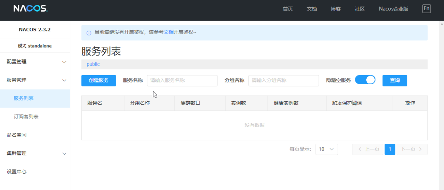444x190 pixels.
Task: Focus the 服务名称 input field
Action: 182,81
